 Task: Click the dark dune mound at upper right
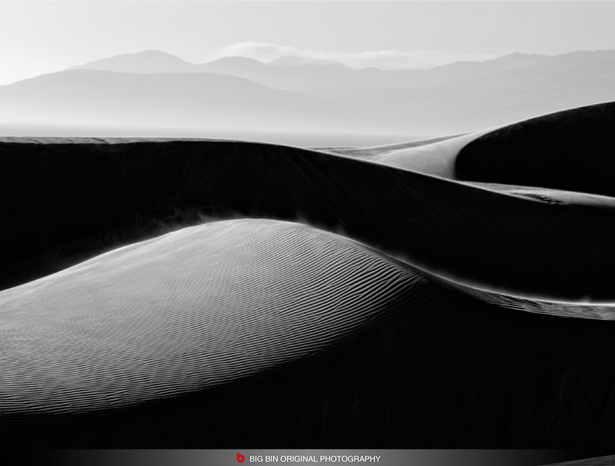coord(546,150)
